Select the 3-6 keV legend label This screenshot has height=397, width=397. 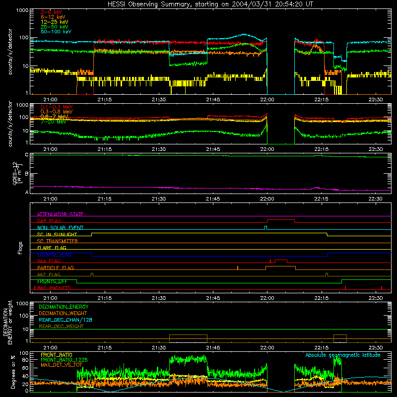tap(52, 12)
